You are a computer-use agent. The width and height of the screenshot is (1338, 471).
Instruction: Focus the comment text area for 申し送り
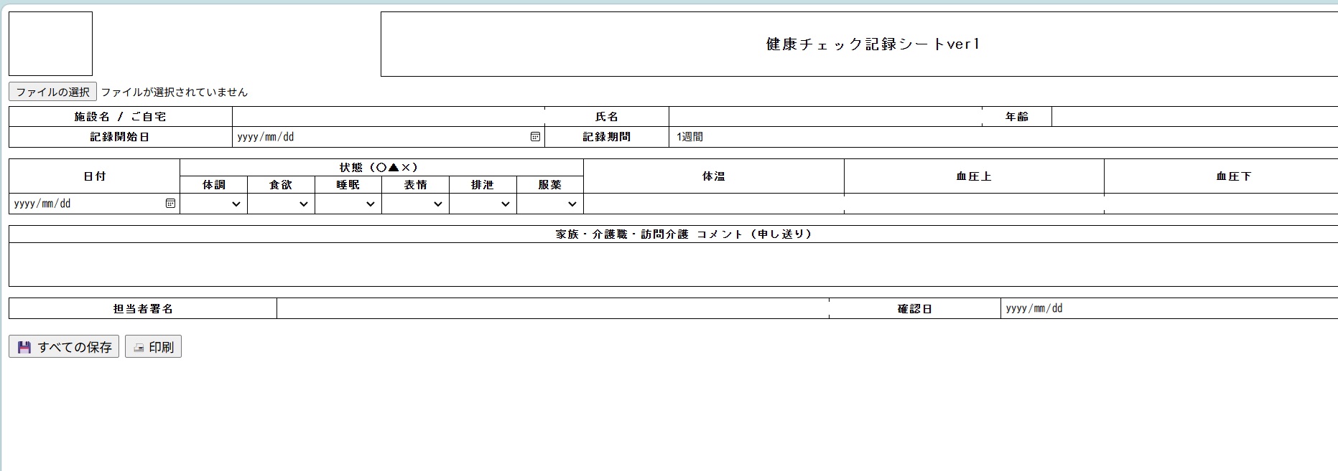point(673,265)
